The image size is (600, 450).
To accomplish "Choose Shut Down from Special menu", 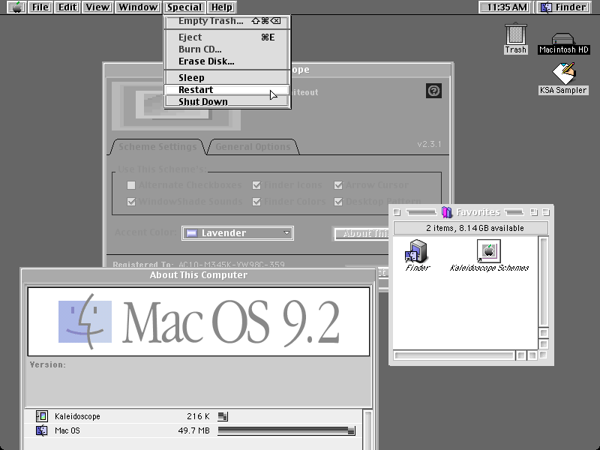I will pyautogui.click(x=227, y=101).
